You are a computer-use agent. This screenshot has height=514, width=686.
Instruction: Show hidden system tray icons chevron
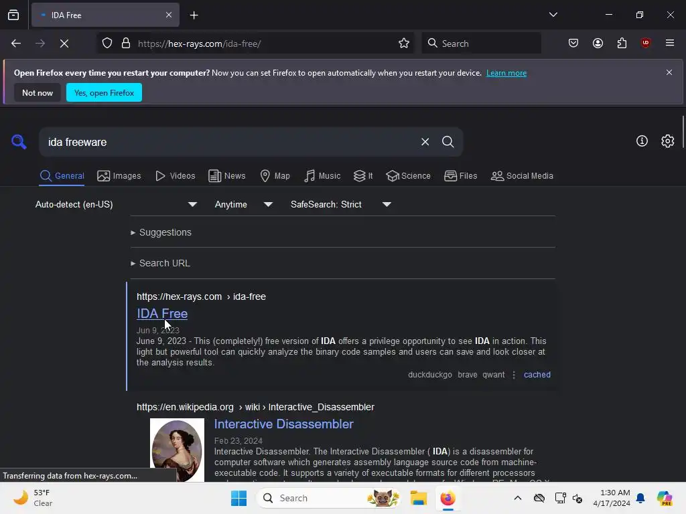(x=518, y=498)
